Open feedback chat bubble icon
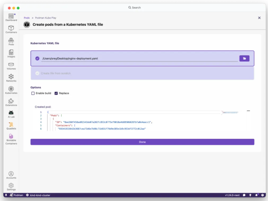This screenshot has height=201, width=268. point(244,195)
